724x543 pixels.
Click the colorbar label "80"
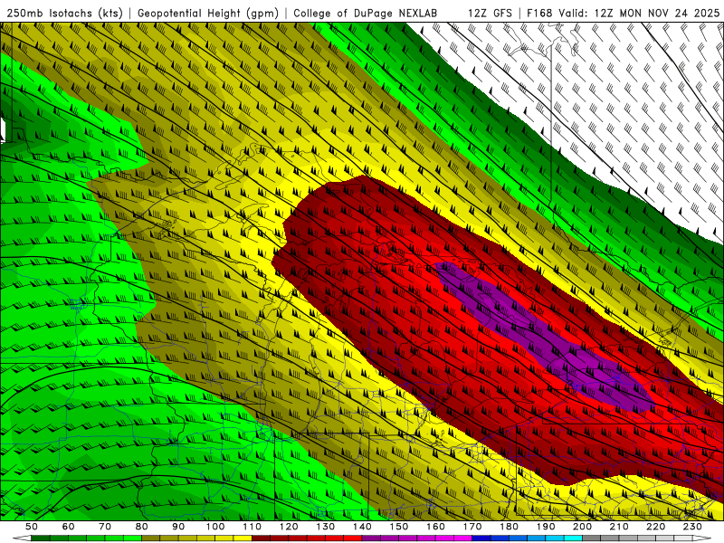(x=142, y=527)
